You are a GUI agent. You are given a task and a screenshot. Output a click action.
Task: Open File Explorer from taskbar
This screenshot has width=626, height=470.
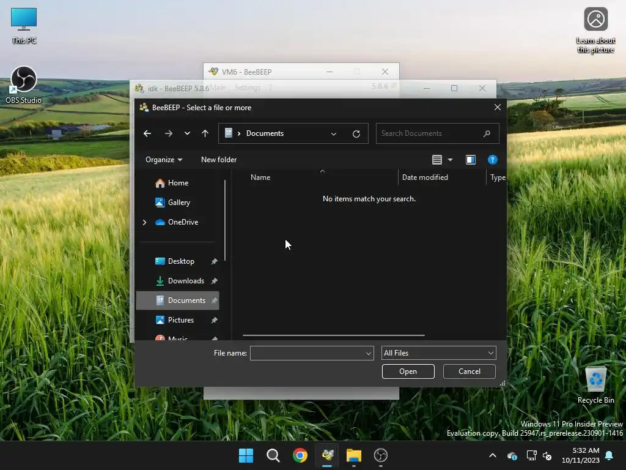[354, 455]
